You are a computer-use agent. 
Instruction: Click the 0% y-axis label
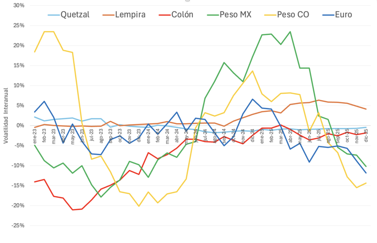click(20, 125)
